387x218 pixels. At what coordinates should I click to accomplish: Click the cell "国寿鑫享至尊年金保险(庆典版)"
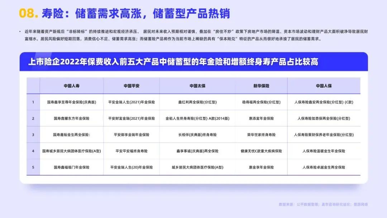[72, 102]
